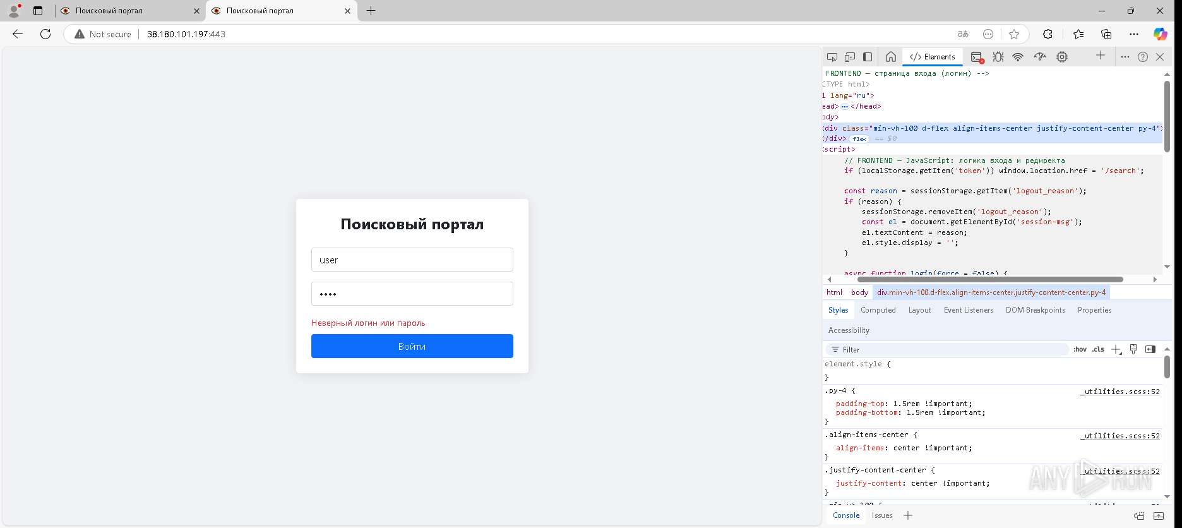Open browser Extensions puzzle icon
Image resolution: width=1182 pixels, height=528 pixels.
[x=1048, y=34]
